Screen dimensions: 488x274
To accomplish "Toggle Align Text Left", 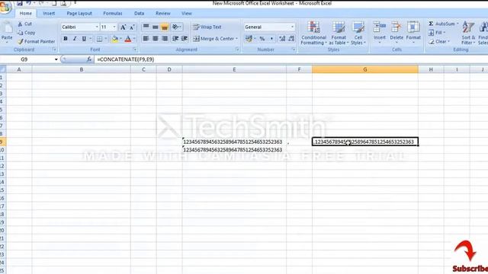I will coord(146,39).
